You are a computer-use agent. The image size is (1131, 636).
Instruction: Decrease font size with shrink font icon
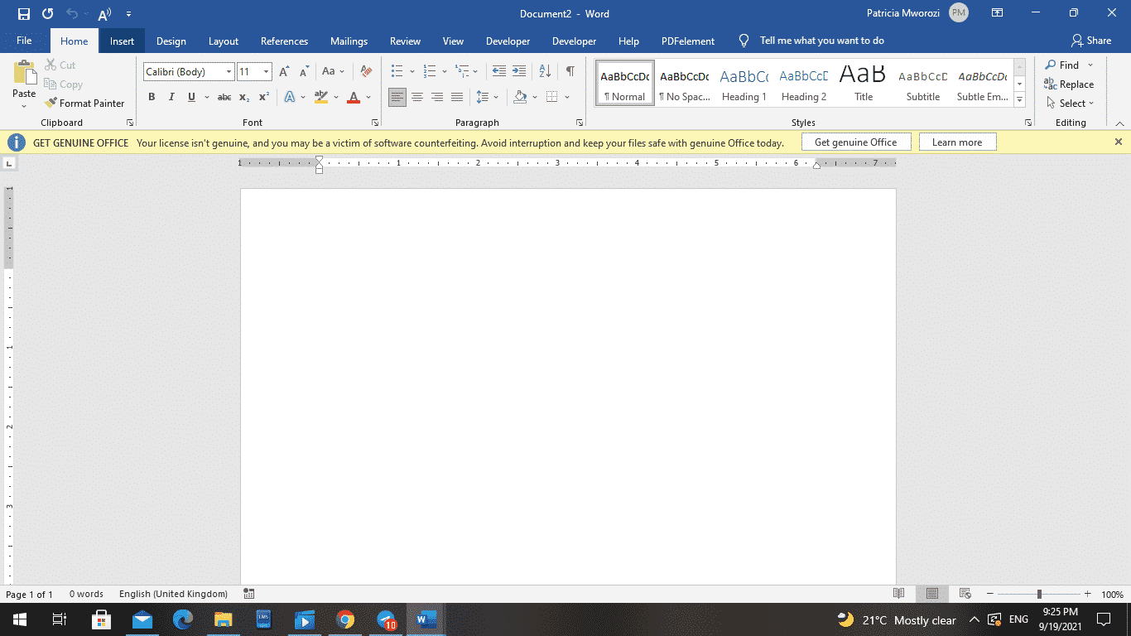(x=303, y=71)
